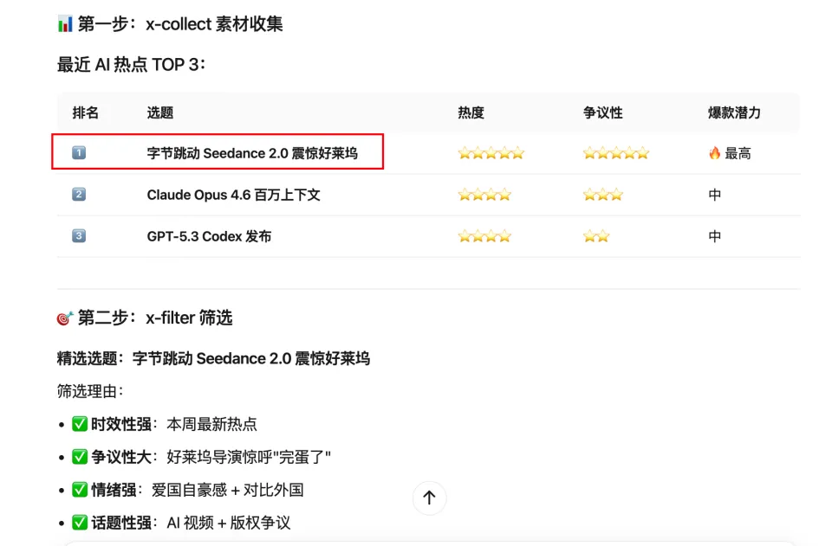Click the 排名 column header
Viewport: 832px width, 546px height.
[86, 112]
